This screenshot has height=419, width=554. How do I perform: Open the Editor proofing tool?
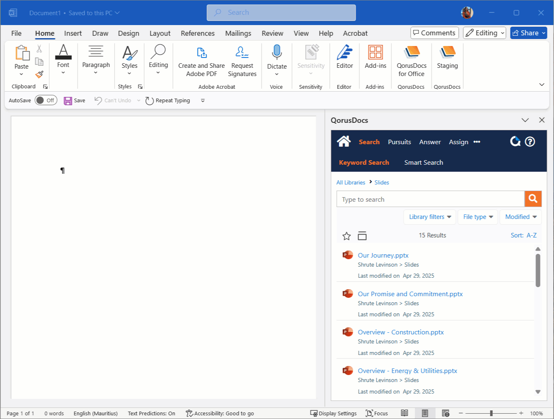click(345, 57)
